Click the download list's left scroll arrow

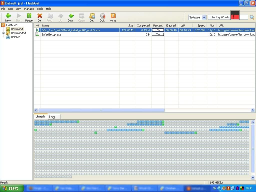[36, 110]
